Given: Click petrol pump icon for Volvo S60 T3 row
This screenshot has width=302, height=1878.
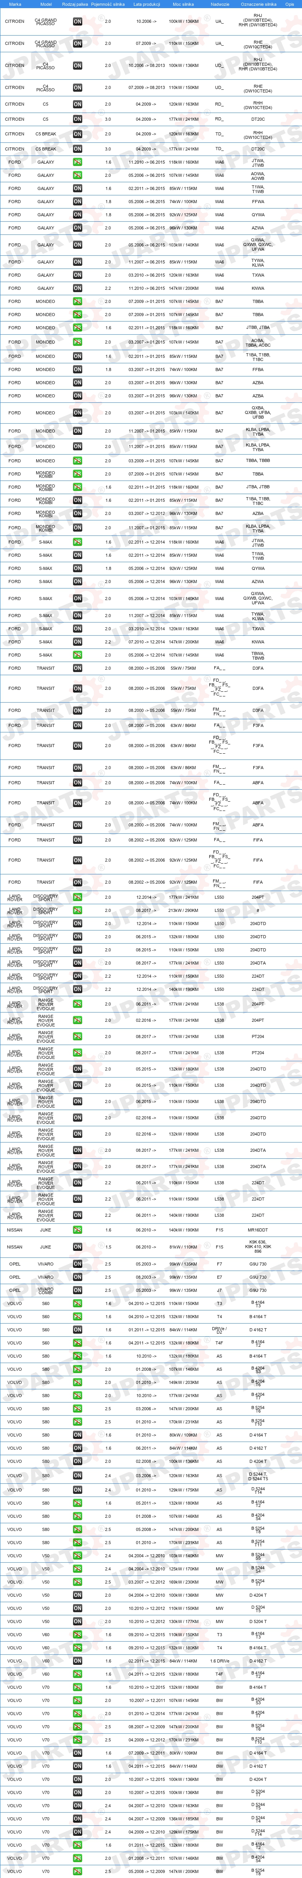Looking at the screenshot, I should point(77,1303).
